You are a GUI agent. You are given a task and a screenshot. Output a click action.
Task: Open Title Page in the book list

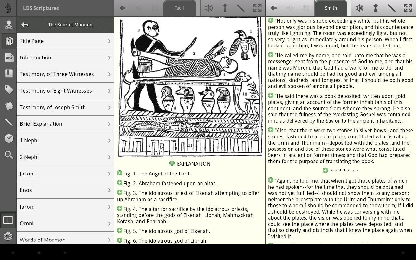pyautogui.click(x=65, y=41)
